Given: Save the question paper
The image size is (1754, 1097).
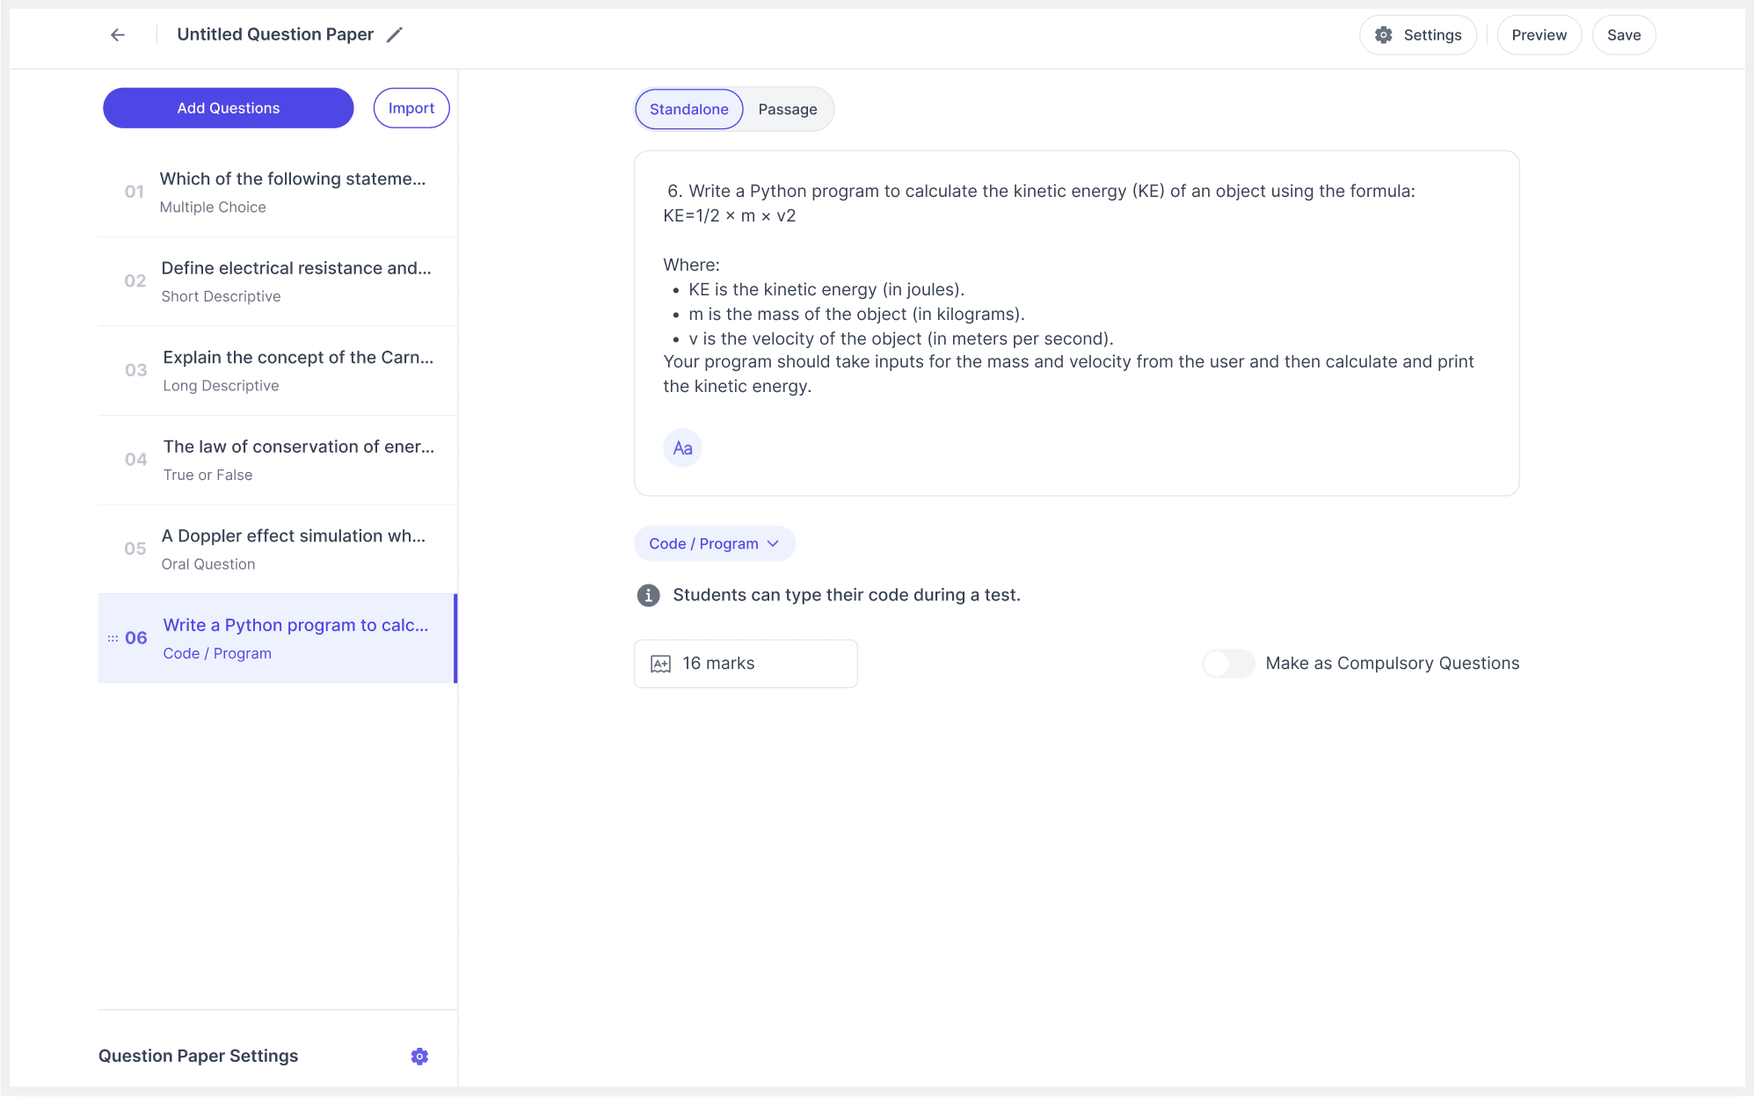Looking at the screenshot, I should 1623,35.
